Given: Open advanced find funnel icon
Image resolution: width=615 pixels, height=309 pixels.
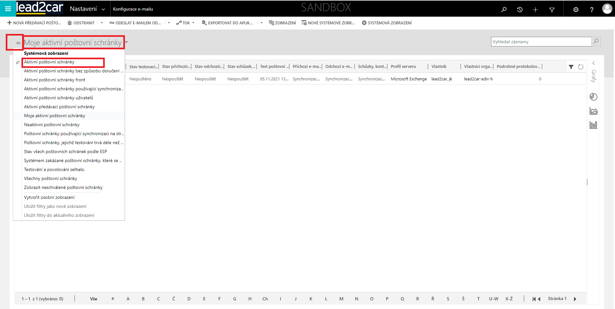Looking at the screenshot, I should pos(552,10).
